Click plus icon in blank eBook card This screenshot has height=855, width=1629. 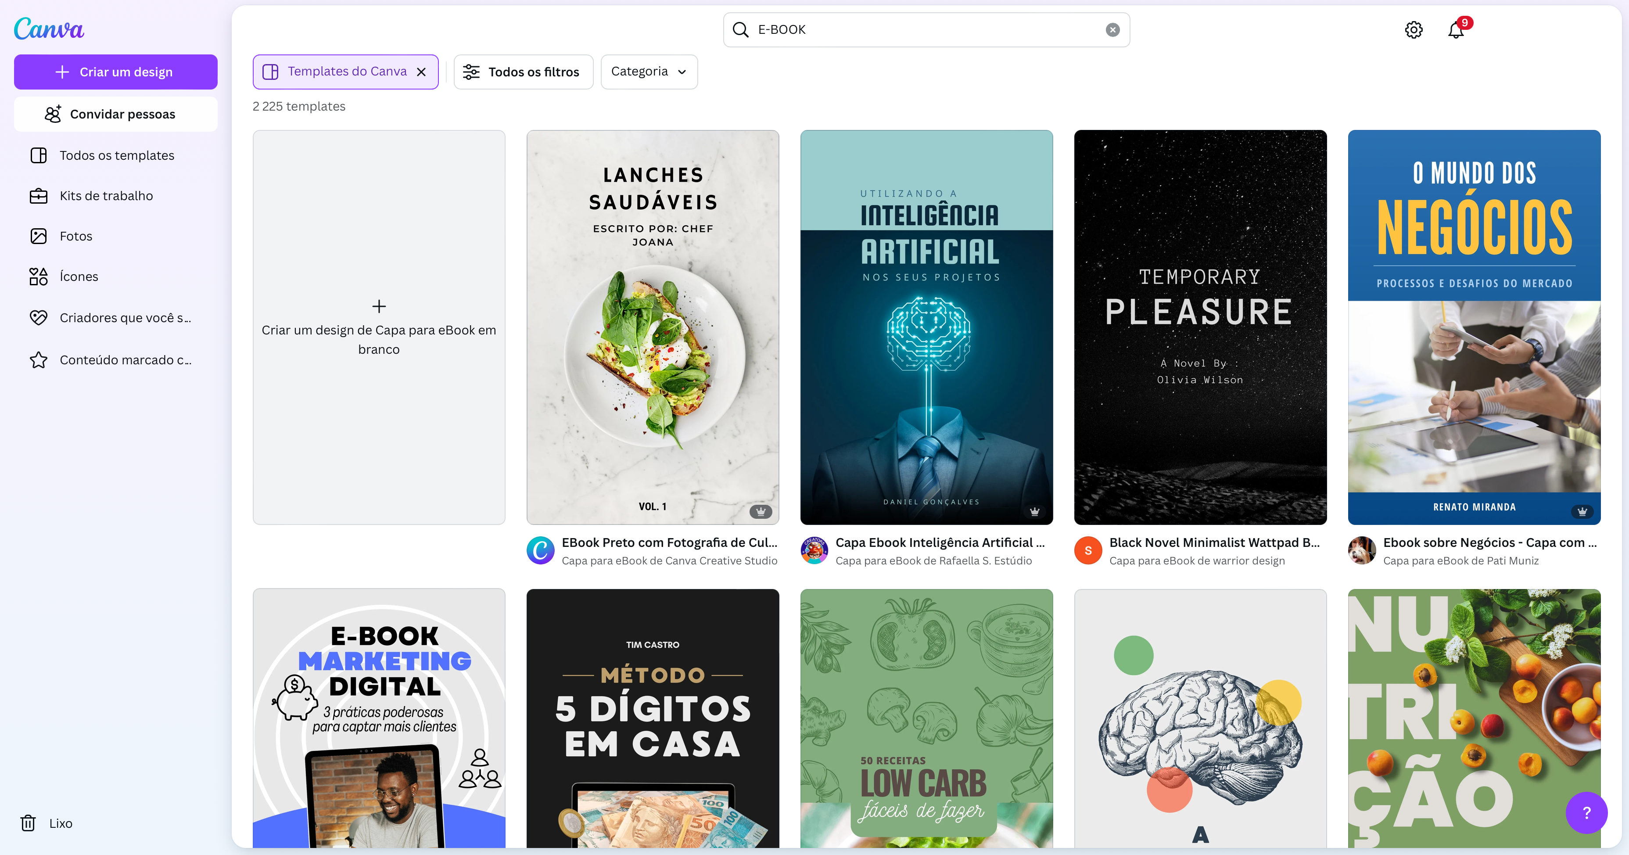(x=379, y=307)
